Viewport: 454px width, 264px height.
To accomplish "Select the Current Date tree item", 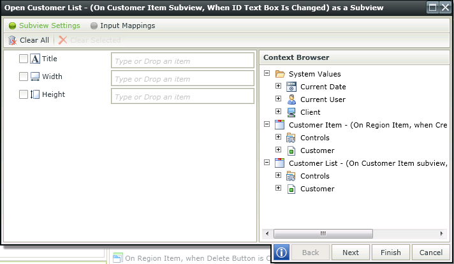I will pos(323,87).
